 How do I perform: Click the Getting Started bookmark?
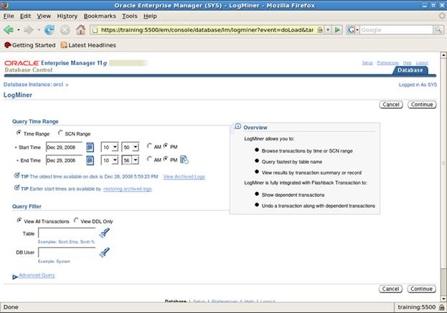point(30,45)
